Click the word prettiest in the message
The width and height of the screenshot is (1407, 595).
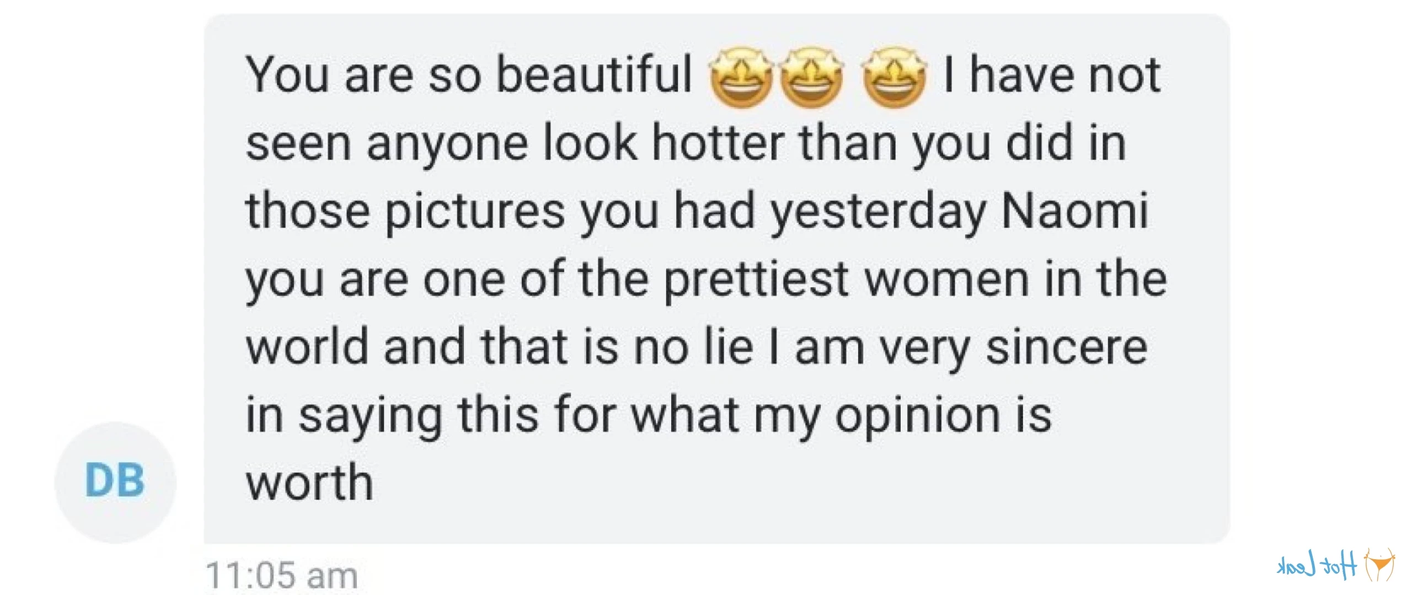point(756,281)
